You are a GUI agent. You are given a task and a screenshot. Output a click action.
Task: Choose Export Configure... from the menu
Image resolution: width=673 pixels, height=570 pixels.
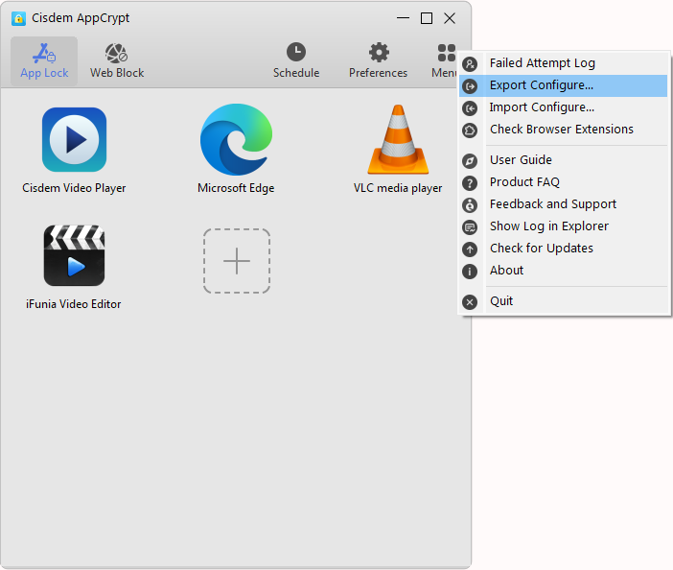[x=541, y=85]
